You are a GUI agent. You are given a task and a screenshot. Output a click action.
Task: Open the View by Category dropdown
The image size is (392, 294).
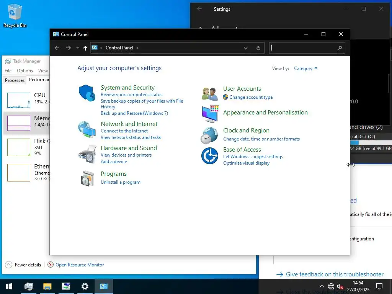[305, 69]
